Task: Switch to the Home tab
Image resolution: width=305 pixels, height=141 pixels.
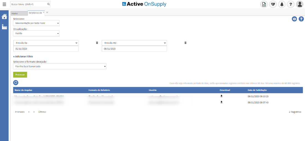Action: pyautogui.click(x=15, y=13)
